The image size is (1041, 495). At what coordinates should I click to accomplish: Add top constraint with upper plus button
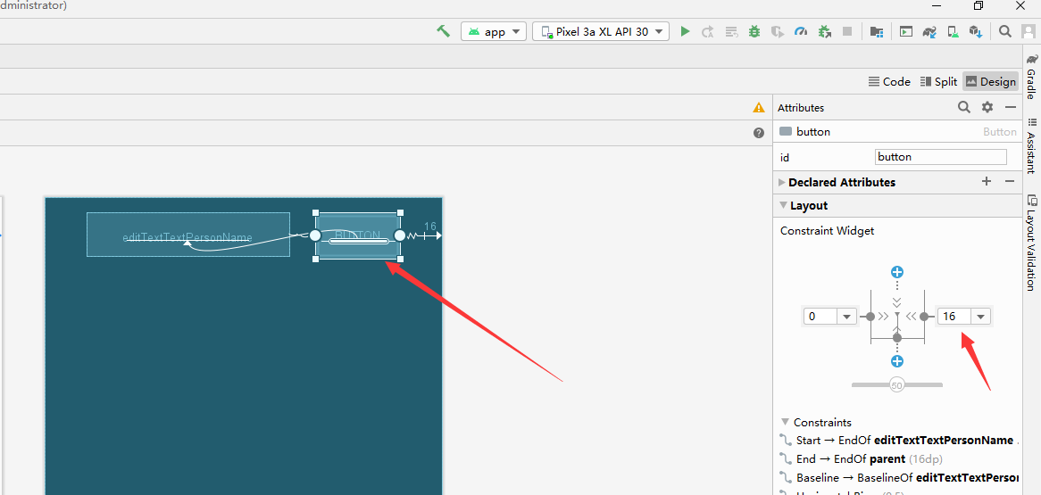point(897,272)
